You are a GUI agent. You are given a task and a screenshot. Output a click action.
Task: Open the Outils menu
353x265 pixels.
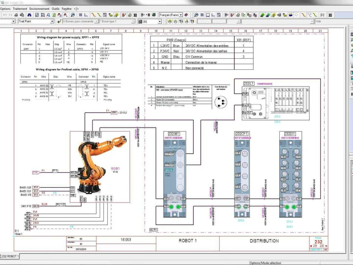pyautogui.click(x=56, y=9)
